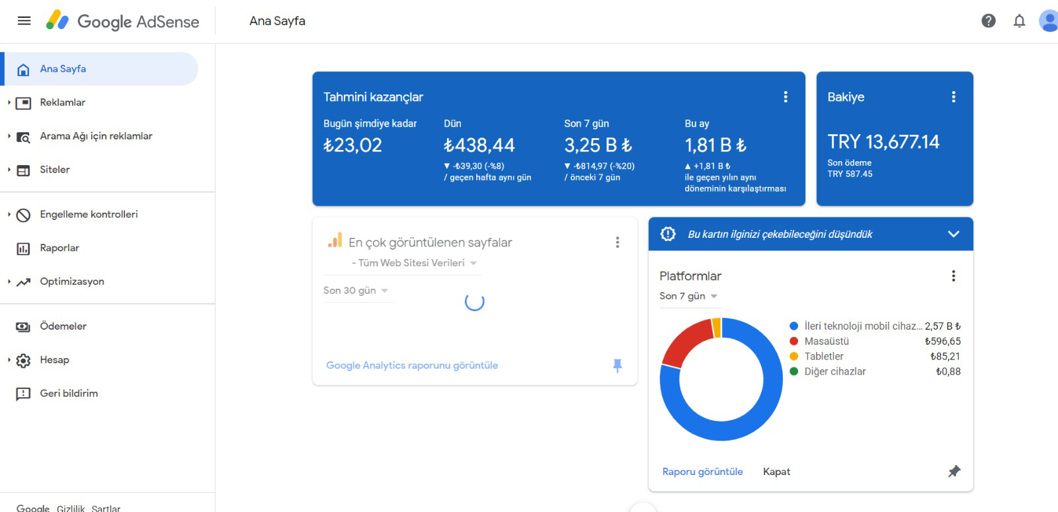Expand the Engelleme kontrolleri arrow
The image size is (1058, 512).
pos(9,214)
